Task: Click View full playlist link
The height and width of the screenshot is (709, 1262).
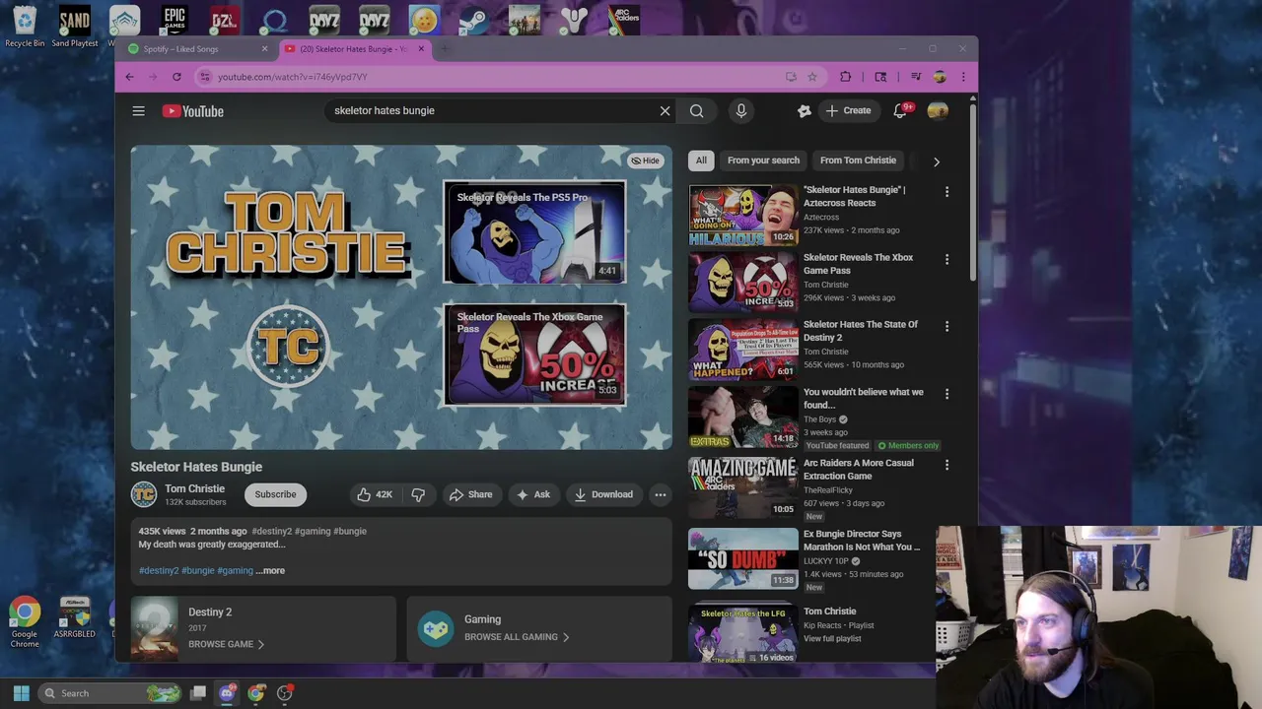Action: [x=832, y=638]
